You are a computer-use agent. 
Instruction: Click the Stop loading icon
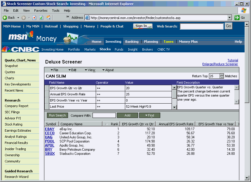34,18
